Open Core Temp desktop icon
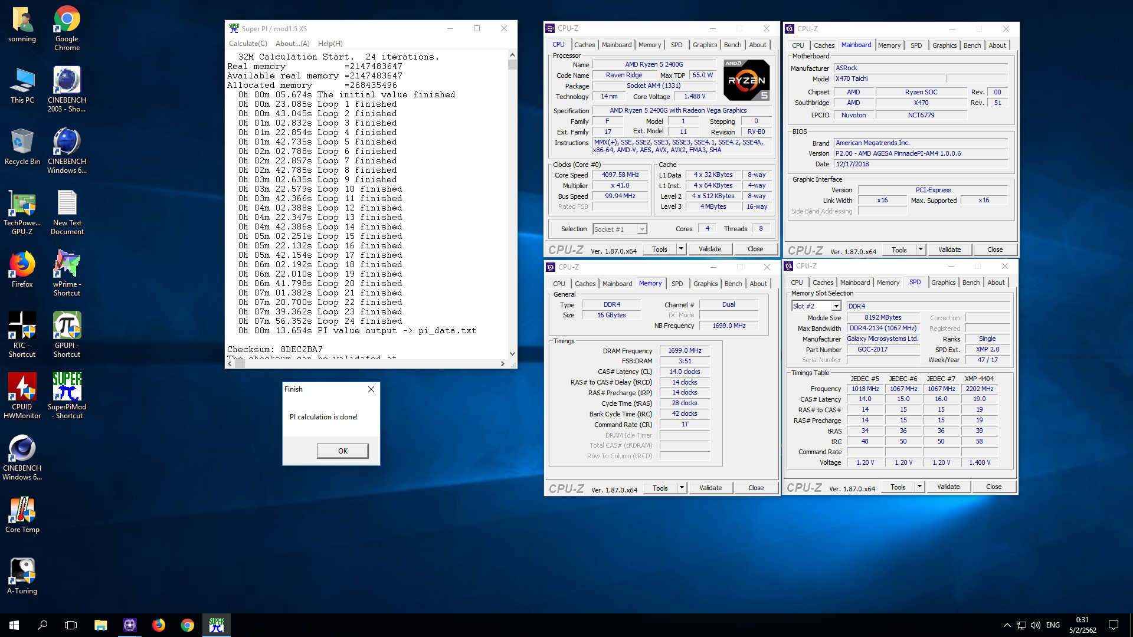1133x637 pixels. (x=22, y=515)
